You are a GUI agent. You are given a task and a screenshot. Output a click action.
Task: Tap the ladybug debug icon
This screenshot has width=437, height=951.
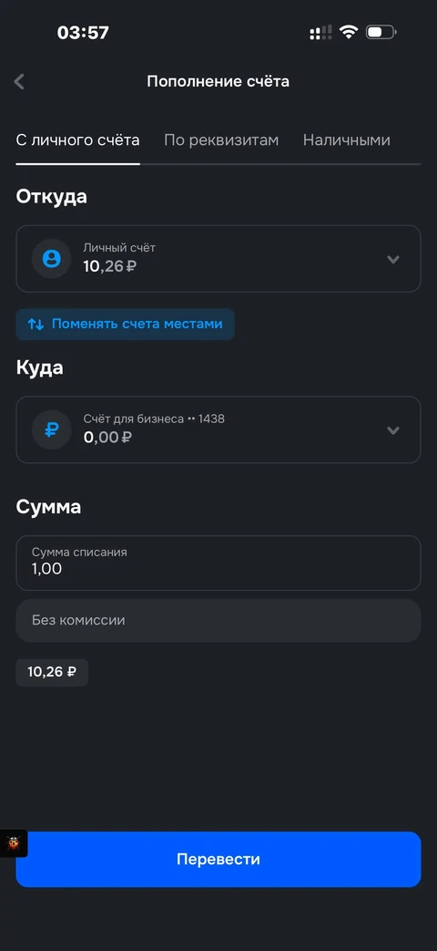tap(14, 843)
